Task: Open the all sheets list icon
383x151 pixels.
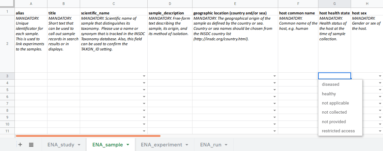Action: click(31, 144)
